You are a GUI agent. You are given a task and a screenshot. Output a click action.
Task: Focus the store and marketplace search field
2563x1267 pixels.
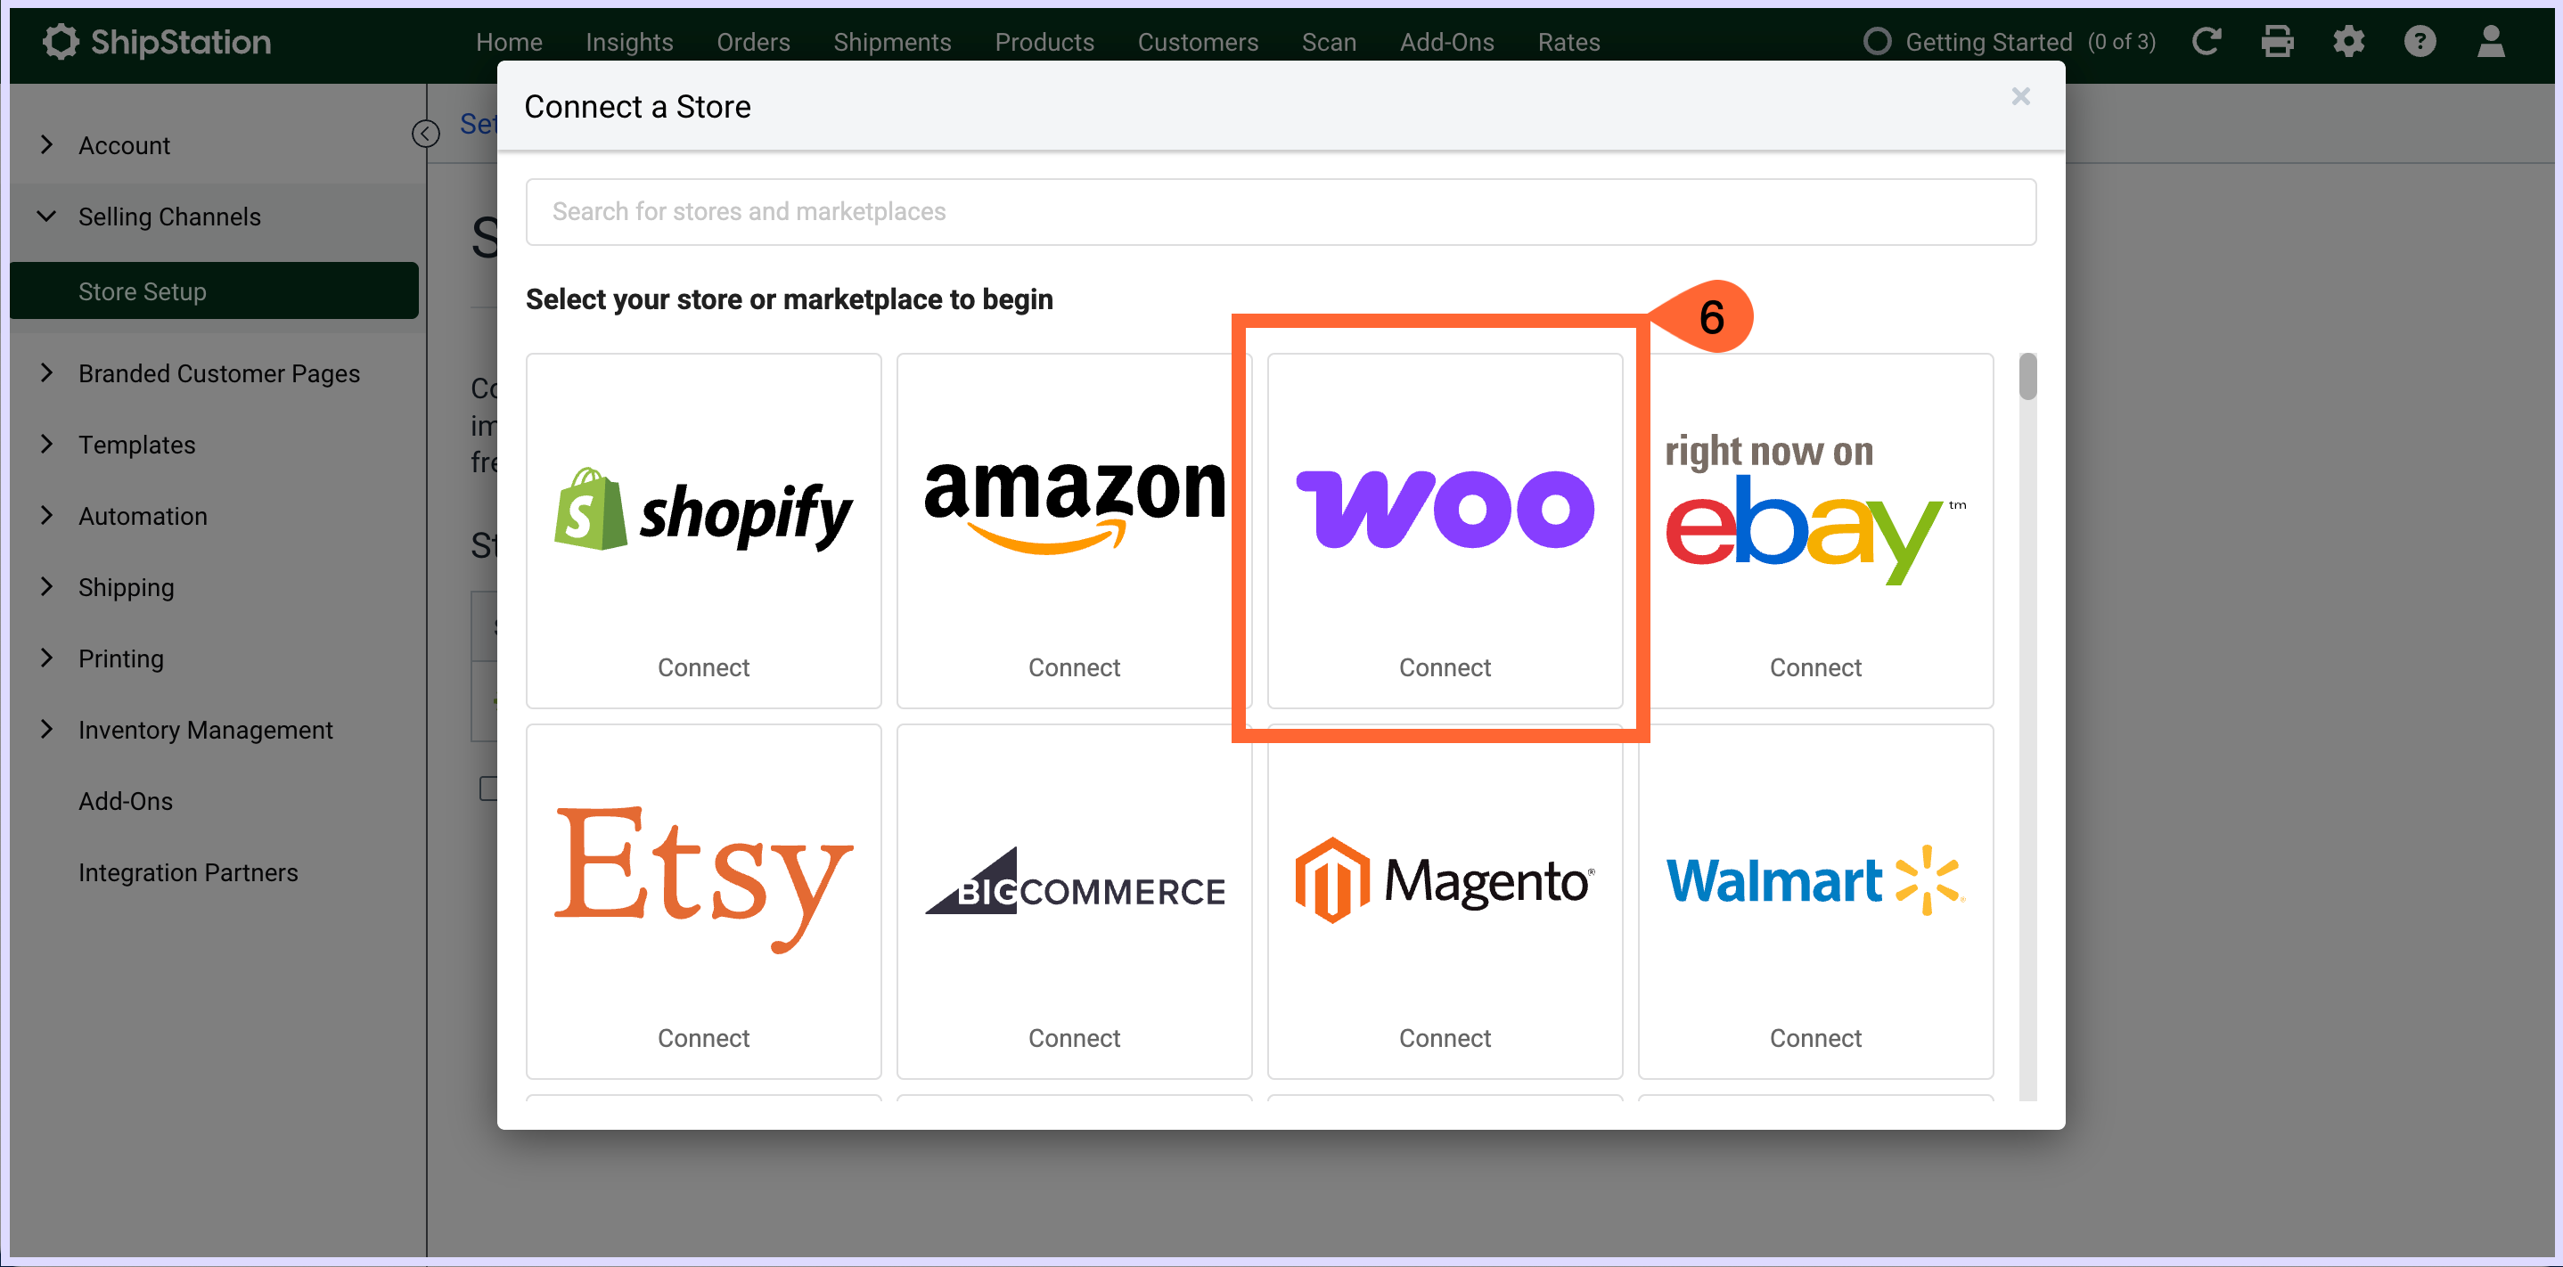(1281, 212)
